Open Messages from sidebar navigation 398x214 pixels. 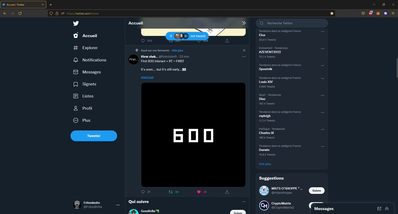point(87,72)
